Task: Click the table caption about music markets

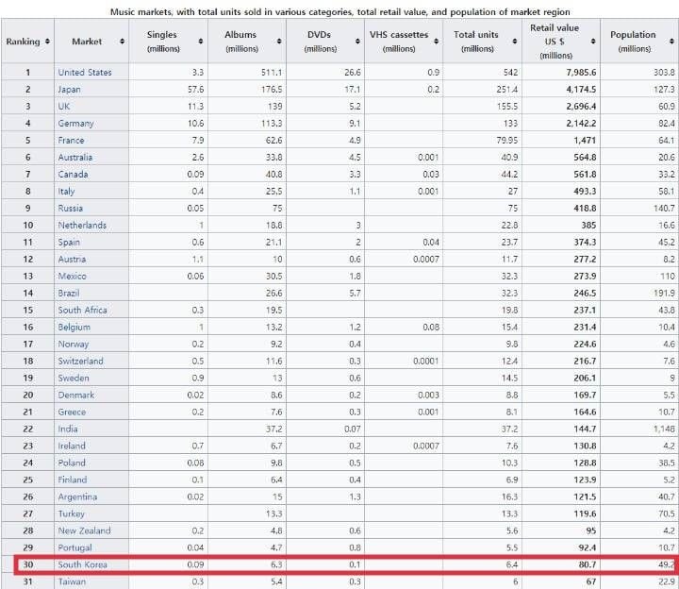Action: [x=339, y=11]
